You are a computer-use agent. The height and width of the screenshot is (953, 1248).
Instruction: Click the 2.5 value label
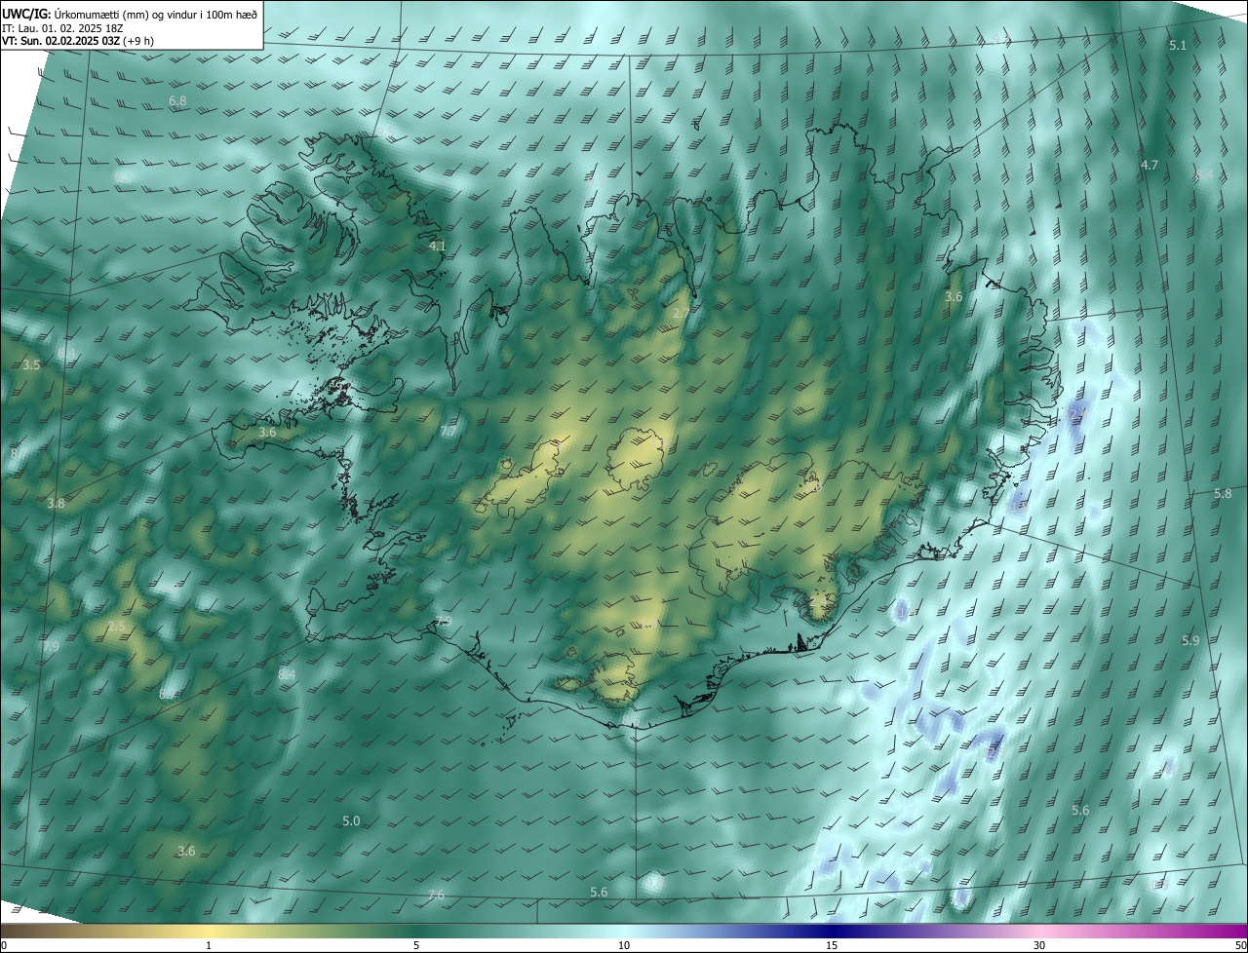tap(116, 626)
